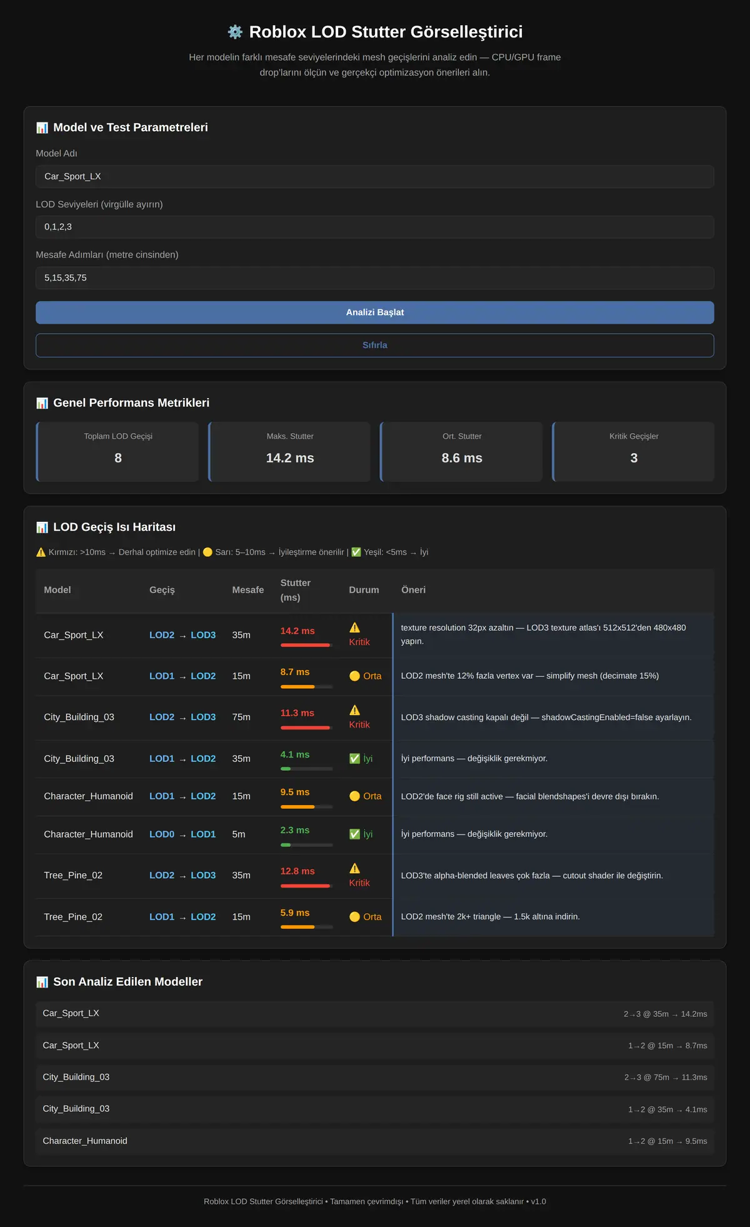The width and height of the screenshot is (750, 1227).
Task: Click the warning icon in the 12.8 ms row
Action: coord(354,868)
